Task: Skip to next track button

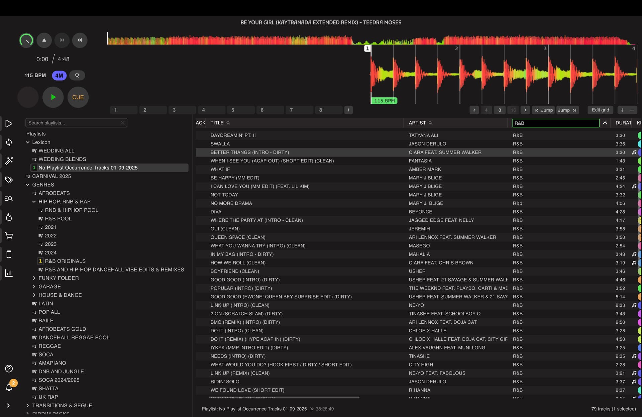Action: [80, 40]
